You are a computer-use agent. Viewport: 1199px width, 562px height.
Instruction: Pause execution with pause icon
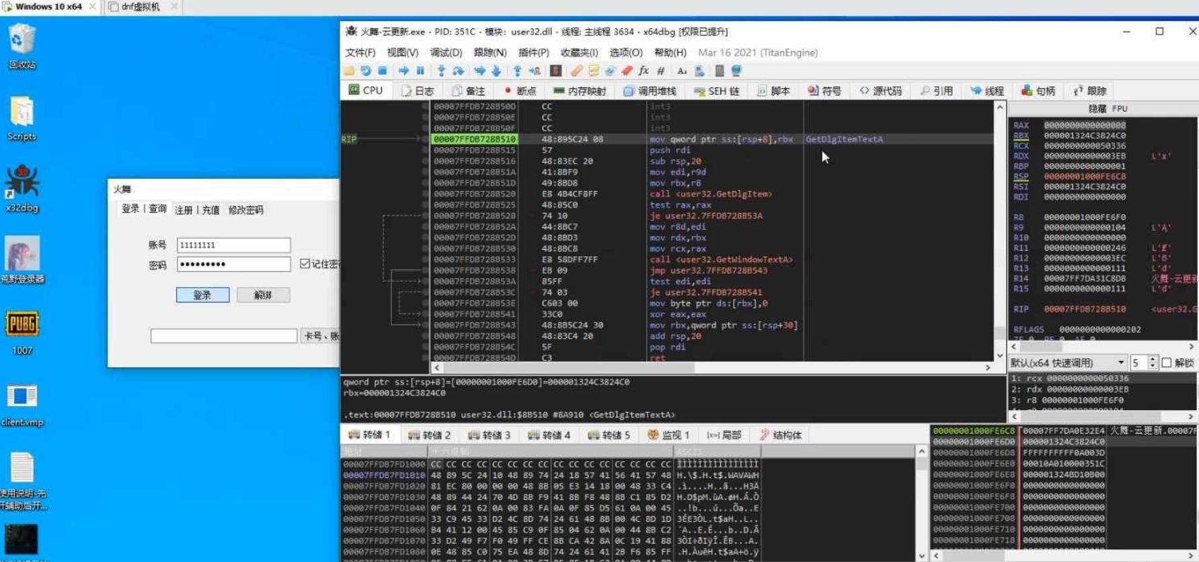click(420, 71)
